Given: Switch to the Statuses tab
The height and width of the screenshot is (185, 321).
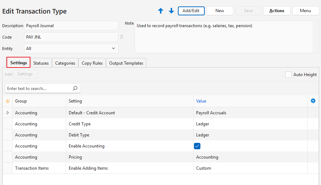Looking at the screenshot, I should (x=41, y=63).
